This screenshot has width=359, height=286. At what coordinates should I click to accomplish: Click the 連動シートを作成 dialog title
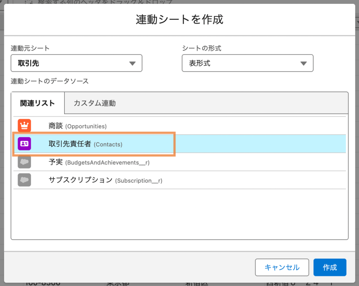pos(179,19)
